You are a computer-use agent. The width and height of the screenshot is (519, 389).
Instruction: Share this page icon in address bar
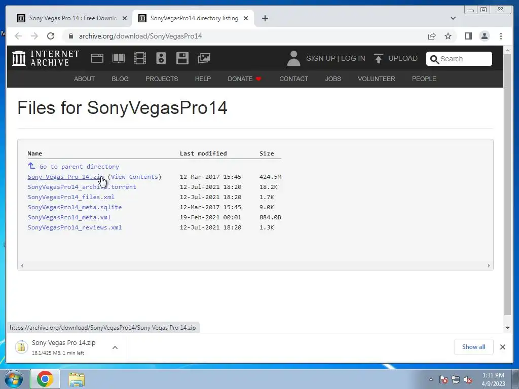click(x=432, y=36)
